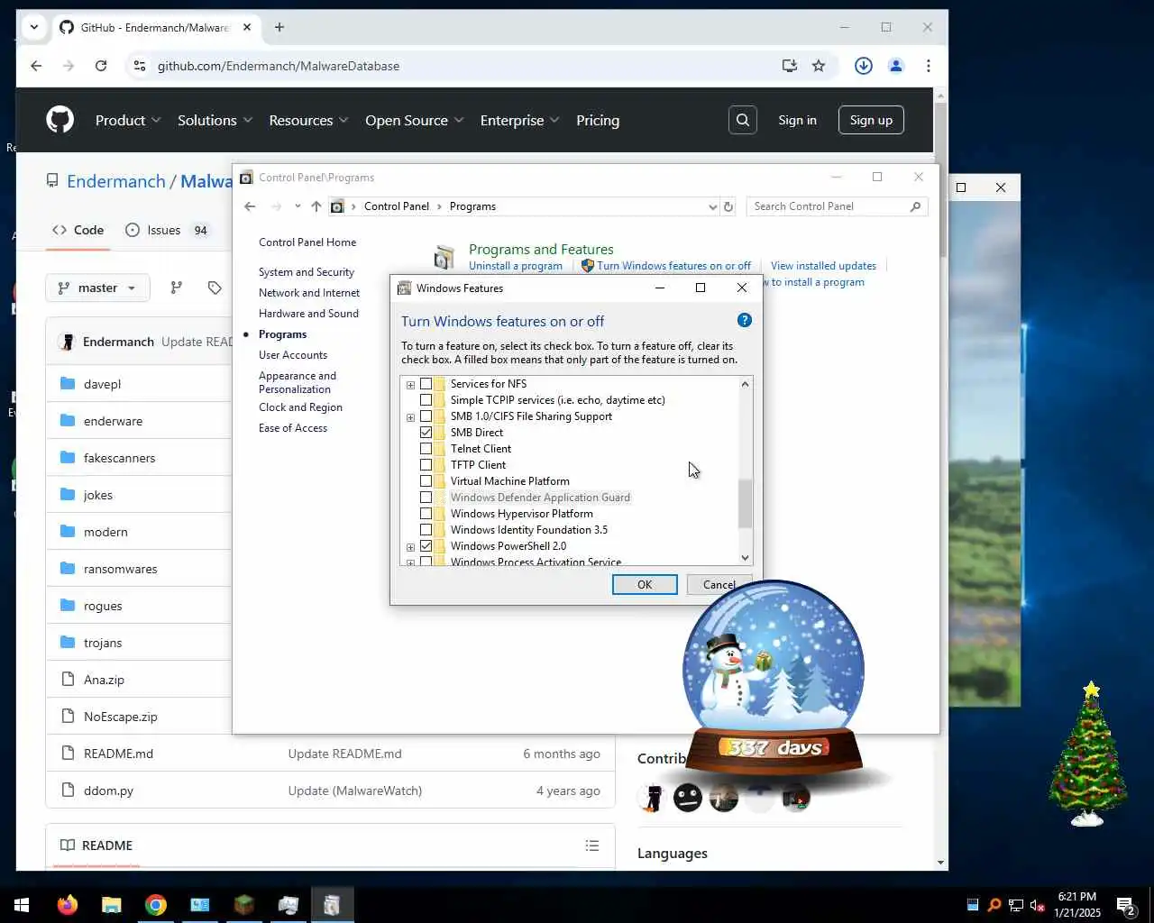Screen dimensions: 1154x923
Task: Uncheck the SMB Direct checkbox
Action: point(426,433)
